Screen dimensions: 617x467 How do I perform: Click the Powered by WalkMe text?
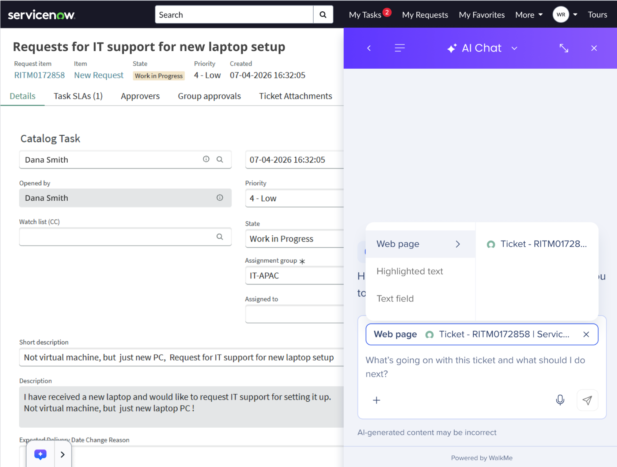click(482, 458)
